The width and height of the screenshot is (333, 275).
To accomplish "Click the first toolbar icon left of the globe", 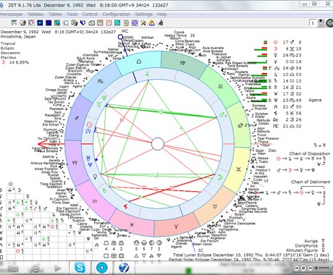I will [x=14, y=23].
